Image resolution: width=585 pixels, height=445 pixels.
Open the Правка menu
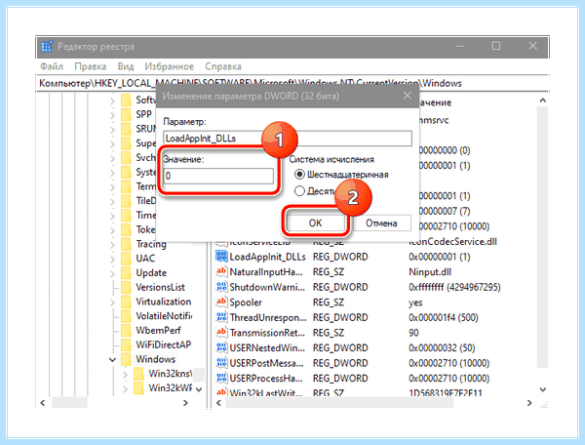pyautogui.click(x=91, y=66)
